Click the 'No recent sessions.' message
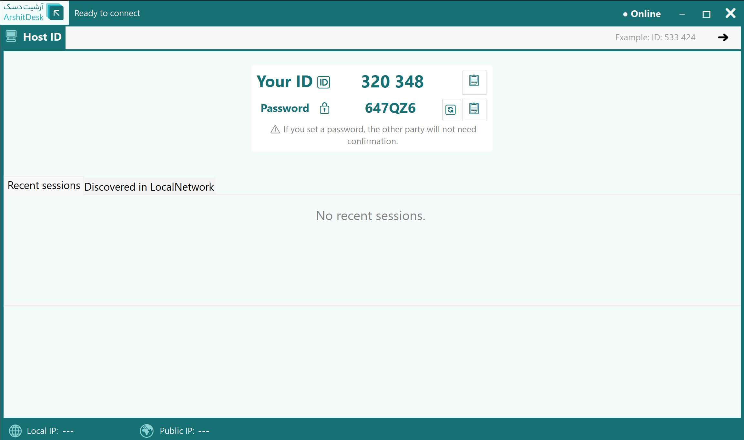 pyautogui.click(x=371, y=215)
